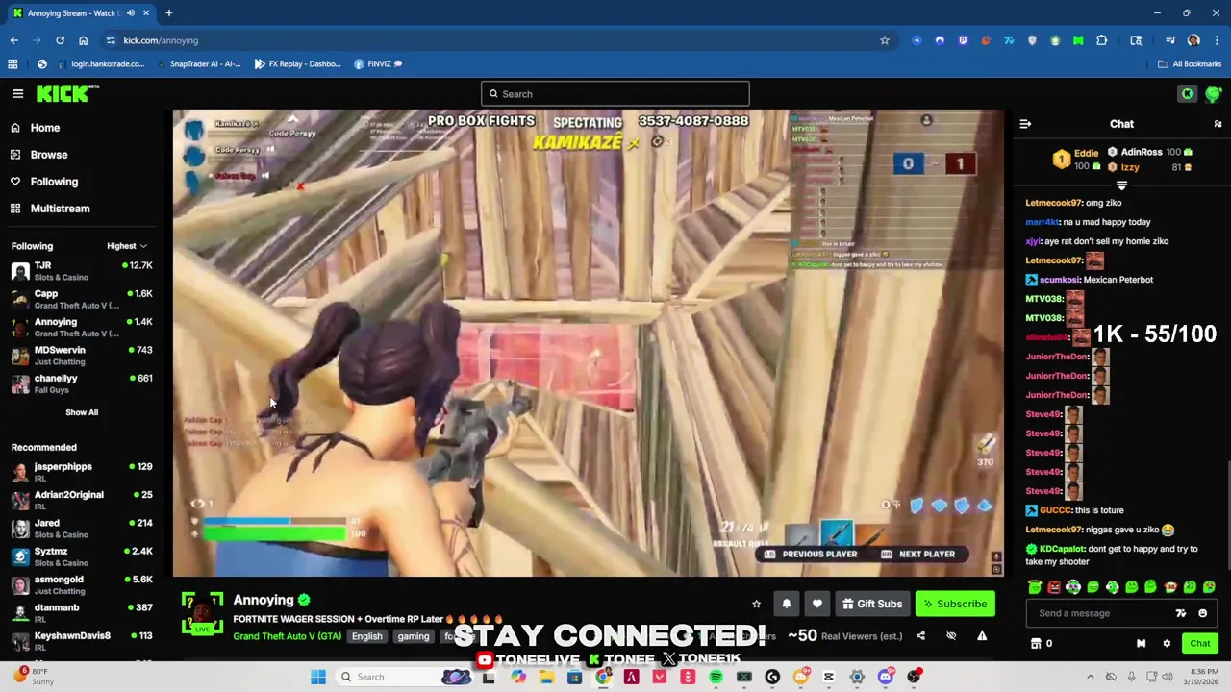Toggle notification bell for Annoying
The height and width of the screenshot is (692, 1231).
coord(787,604)
